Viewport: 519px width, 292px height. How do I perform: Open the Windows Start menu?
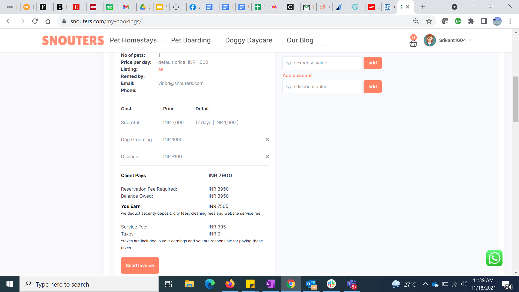pos(10,284)
